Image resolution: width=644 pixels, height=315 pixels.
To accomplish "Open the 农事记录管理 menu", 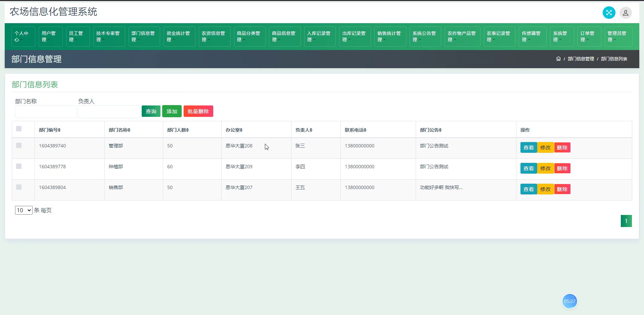I will click(499, 37).
